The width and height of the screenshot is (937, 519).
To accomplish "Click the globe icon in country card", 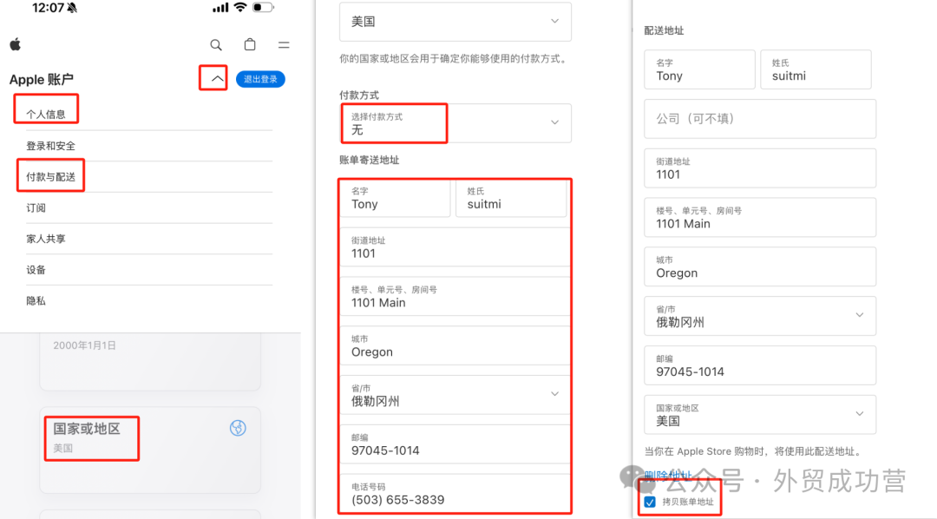I will point(238,428).
